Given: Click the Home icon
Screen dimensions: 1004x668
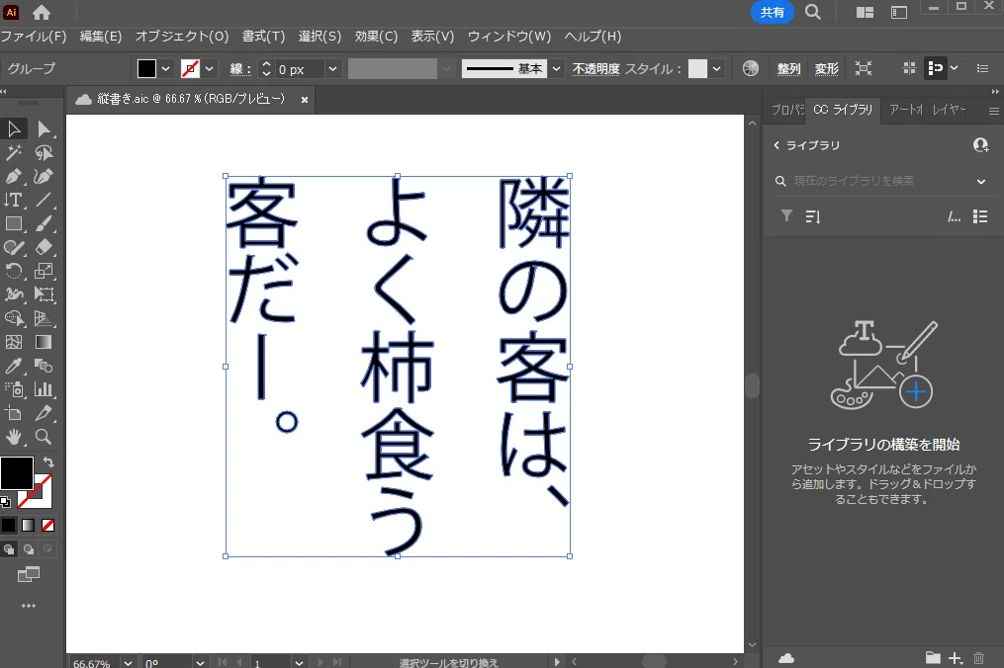Looking at the screenshot, I should click(x=42, y=12).
